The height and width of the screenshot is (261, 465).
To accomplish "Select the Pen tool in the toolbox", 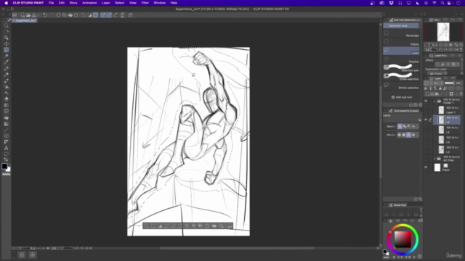I will (7, 68).
